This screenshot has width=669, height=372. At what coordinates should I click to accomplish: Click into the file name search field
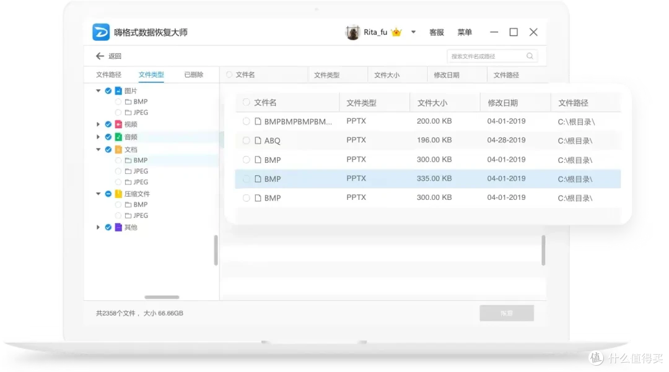pos(492,56)
